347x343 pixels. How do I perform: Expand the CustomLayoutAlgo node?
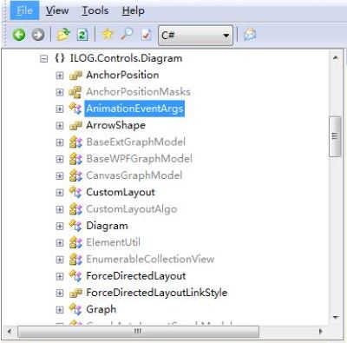click(60, 209)
